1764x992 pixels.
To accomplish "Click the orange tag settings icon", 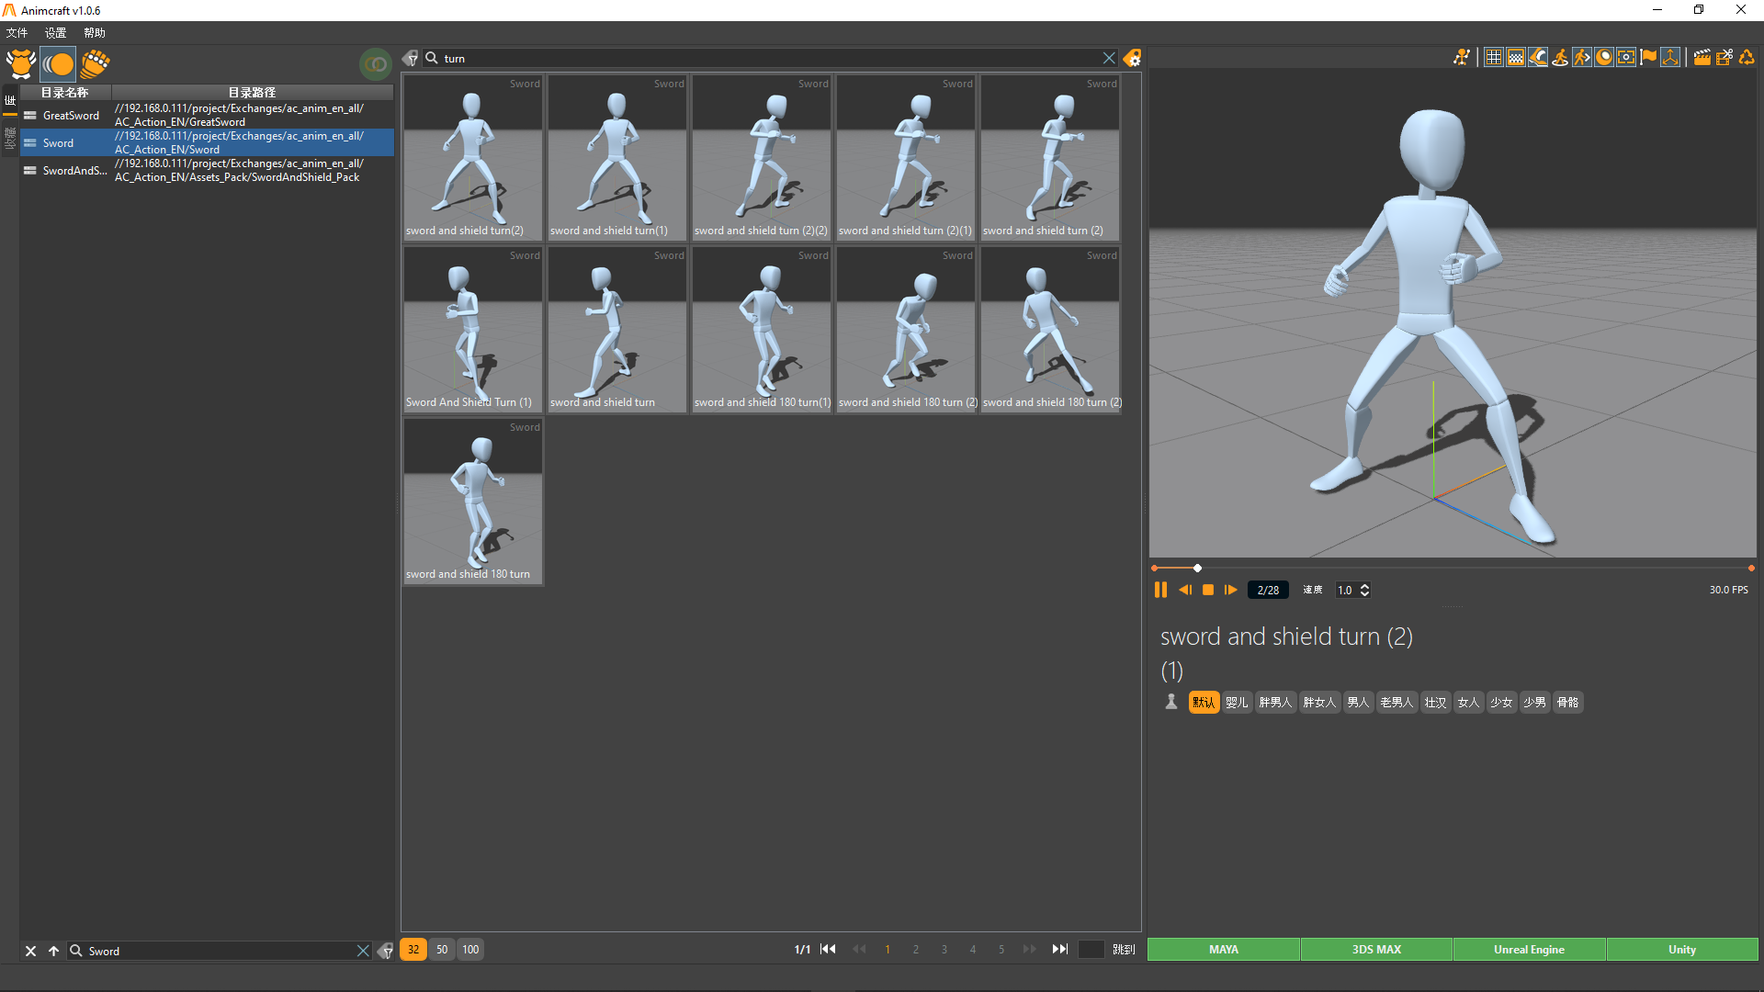I will click(x=1132, y=58).
